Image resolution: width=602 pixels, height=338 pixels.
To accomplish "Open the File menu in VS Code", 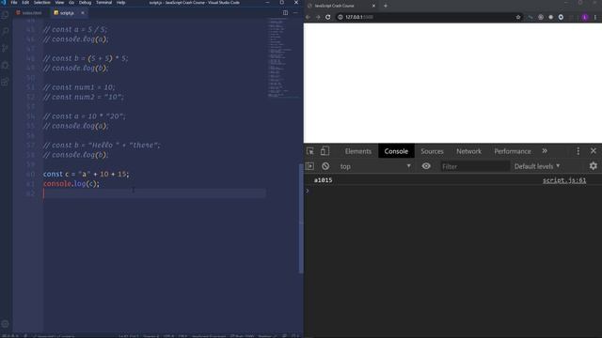I will coord(14,3).
